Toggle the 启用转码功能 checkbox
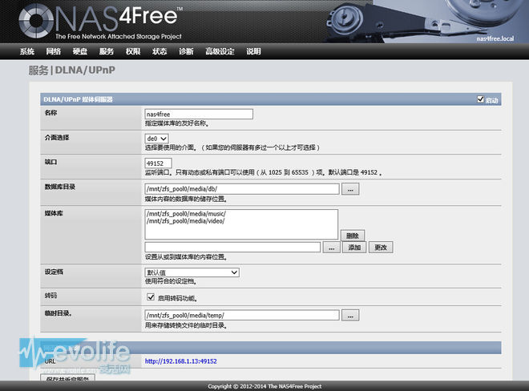Image resolution: width=529 pixels, height=391 pixels. tap(151, 297)
